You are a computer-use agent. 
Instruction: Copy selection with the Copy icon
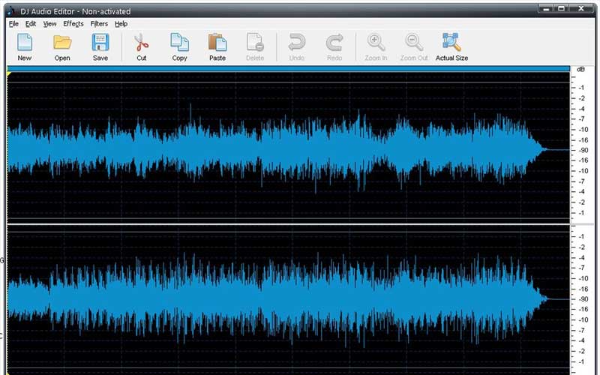(179, 43)
